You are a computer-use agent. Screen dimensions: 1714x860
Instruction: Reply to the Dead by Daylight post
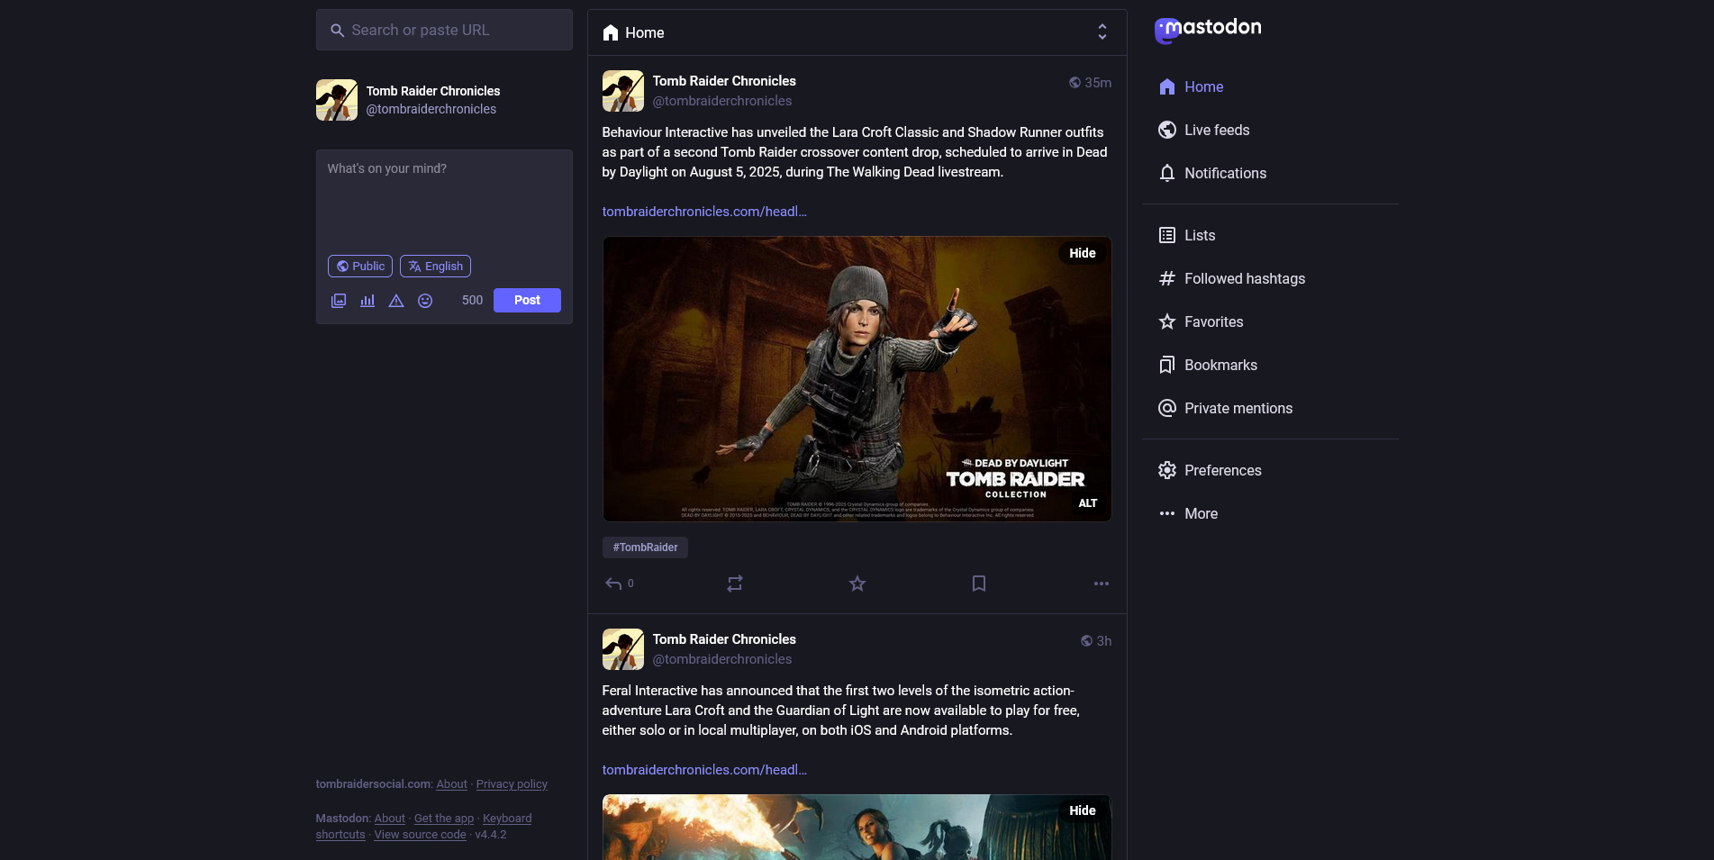pos(620,584)
